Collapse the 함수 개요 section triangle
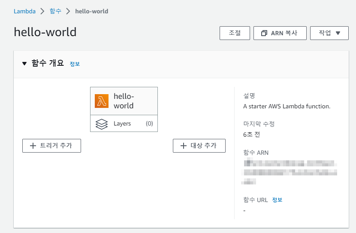The image size is (356, 233). coord(24,64)
